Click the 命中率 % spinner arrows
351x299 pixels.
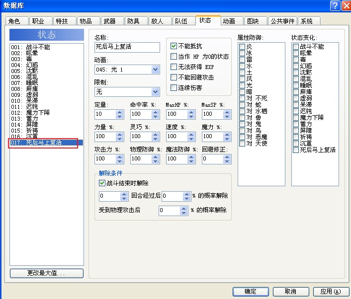[155, 114]
